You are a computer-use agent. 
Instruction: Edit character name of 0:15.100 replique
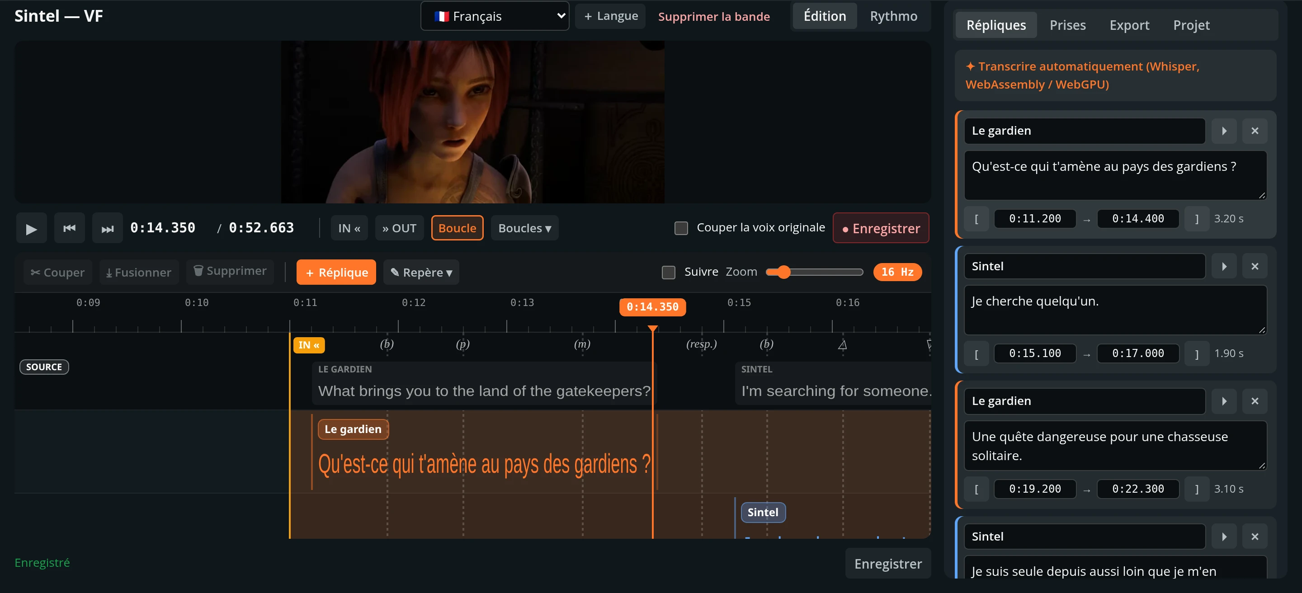click(1085, 266)
